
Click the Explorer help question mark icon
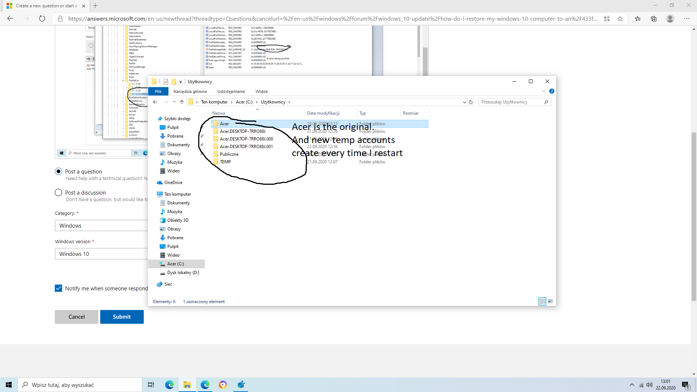[551, 91]
